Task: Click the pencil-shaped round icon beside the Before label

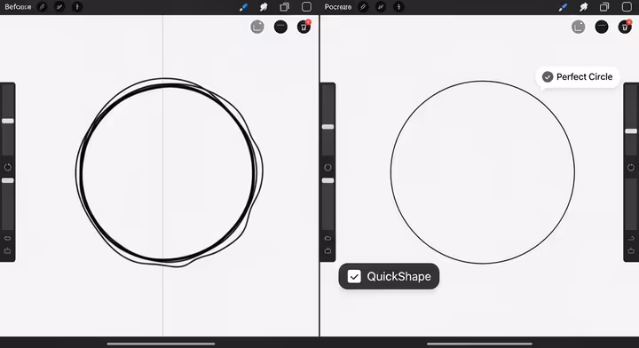Action: (x=42, y=7)
